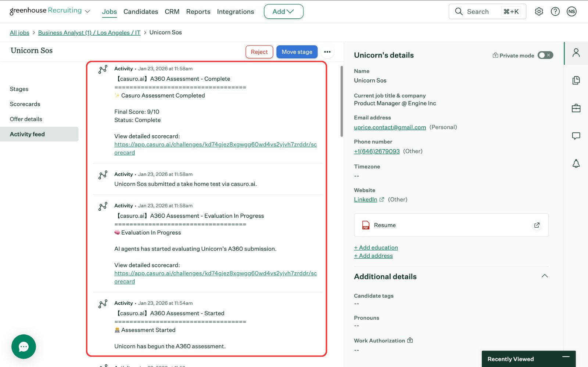Open the speech bubble icon in right sidebar

(x=576, y=136)
